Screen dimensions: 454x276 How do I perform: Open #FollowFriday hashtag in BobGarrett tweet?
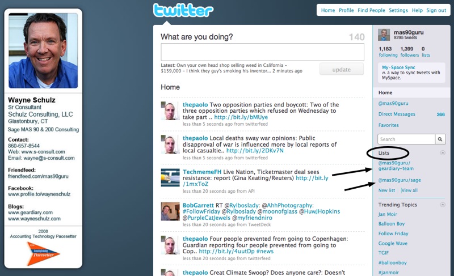(201, 211)
